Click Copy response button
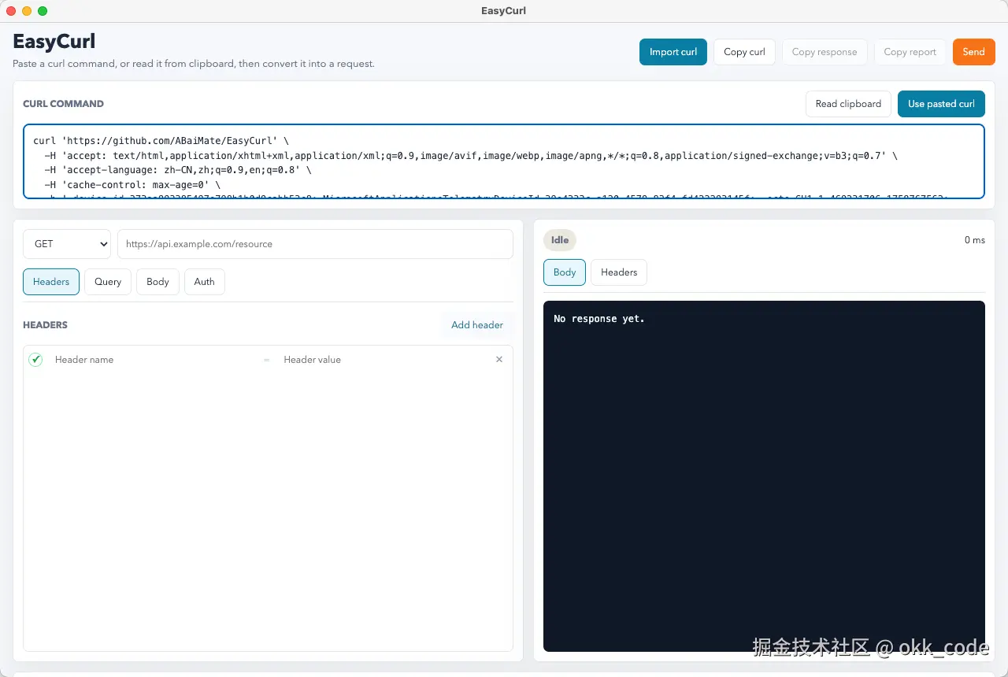1008x677 pixels. 825,52
